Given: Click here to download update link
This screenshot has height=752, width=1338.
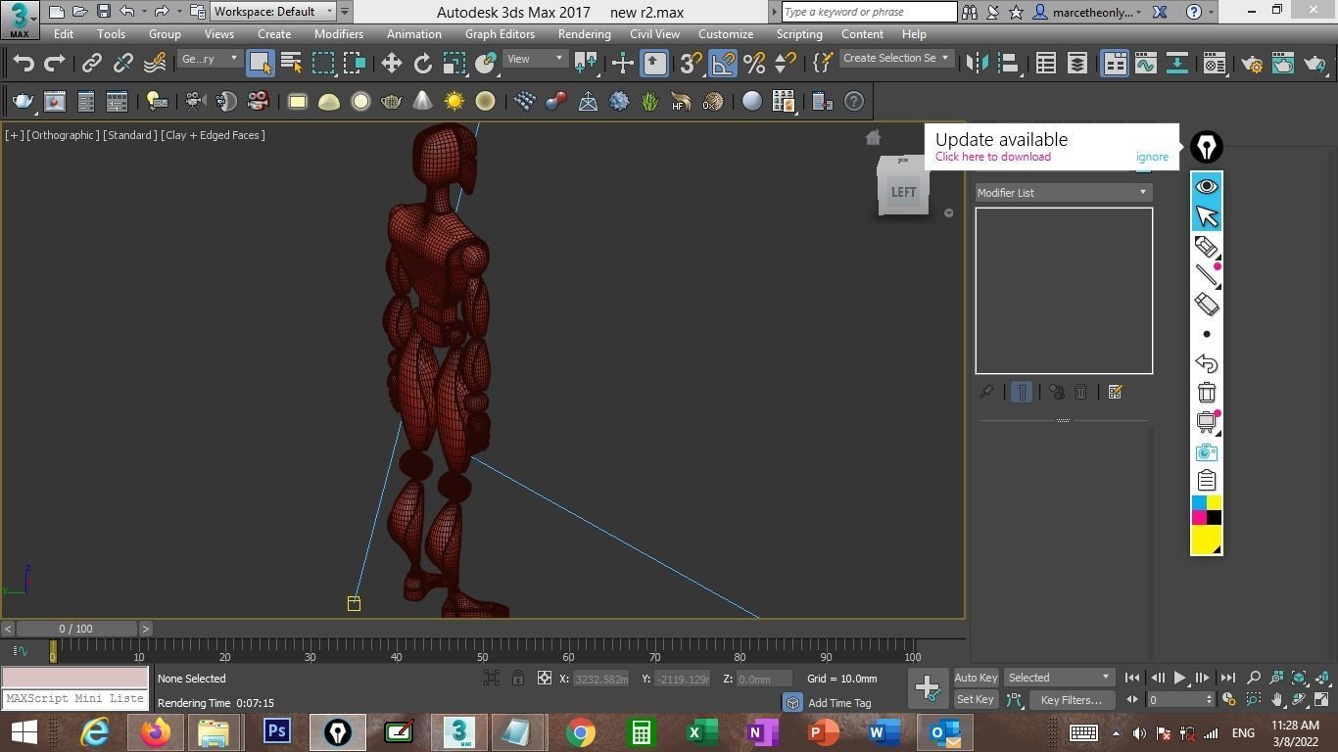Looking at the screenshot, I should click(x=992, y=157).
